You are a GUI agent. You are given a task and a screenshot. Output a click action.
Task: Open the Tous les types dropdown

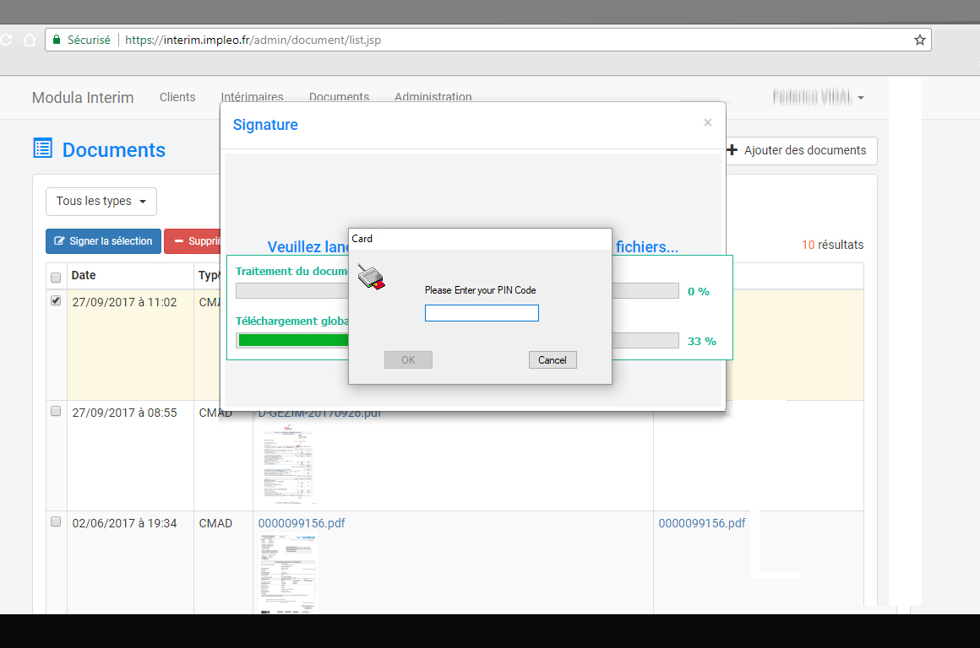[101, 202]
